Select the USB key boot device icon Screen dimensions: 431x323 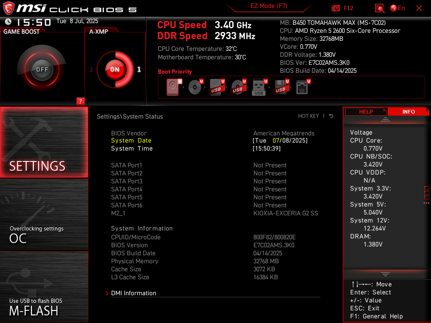click(260, 87)
